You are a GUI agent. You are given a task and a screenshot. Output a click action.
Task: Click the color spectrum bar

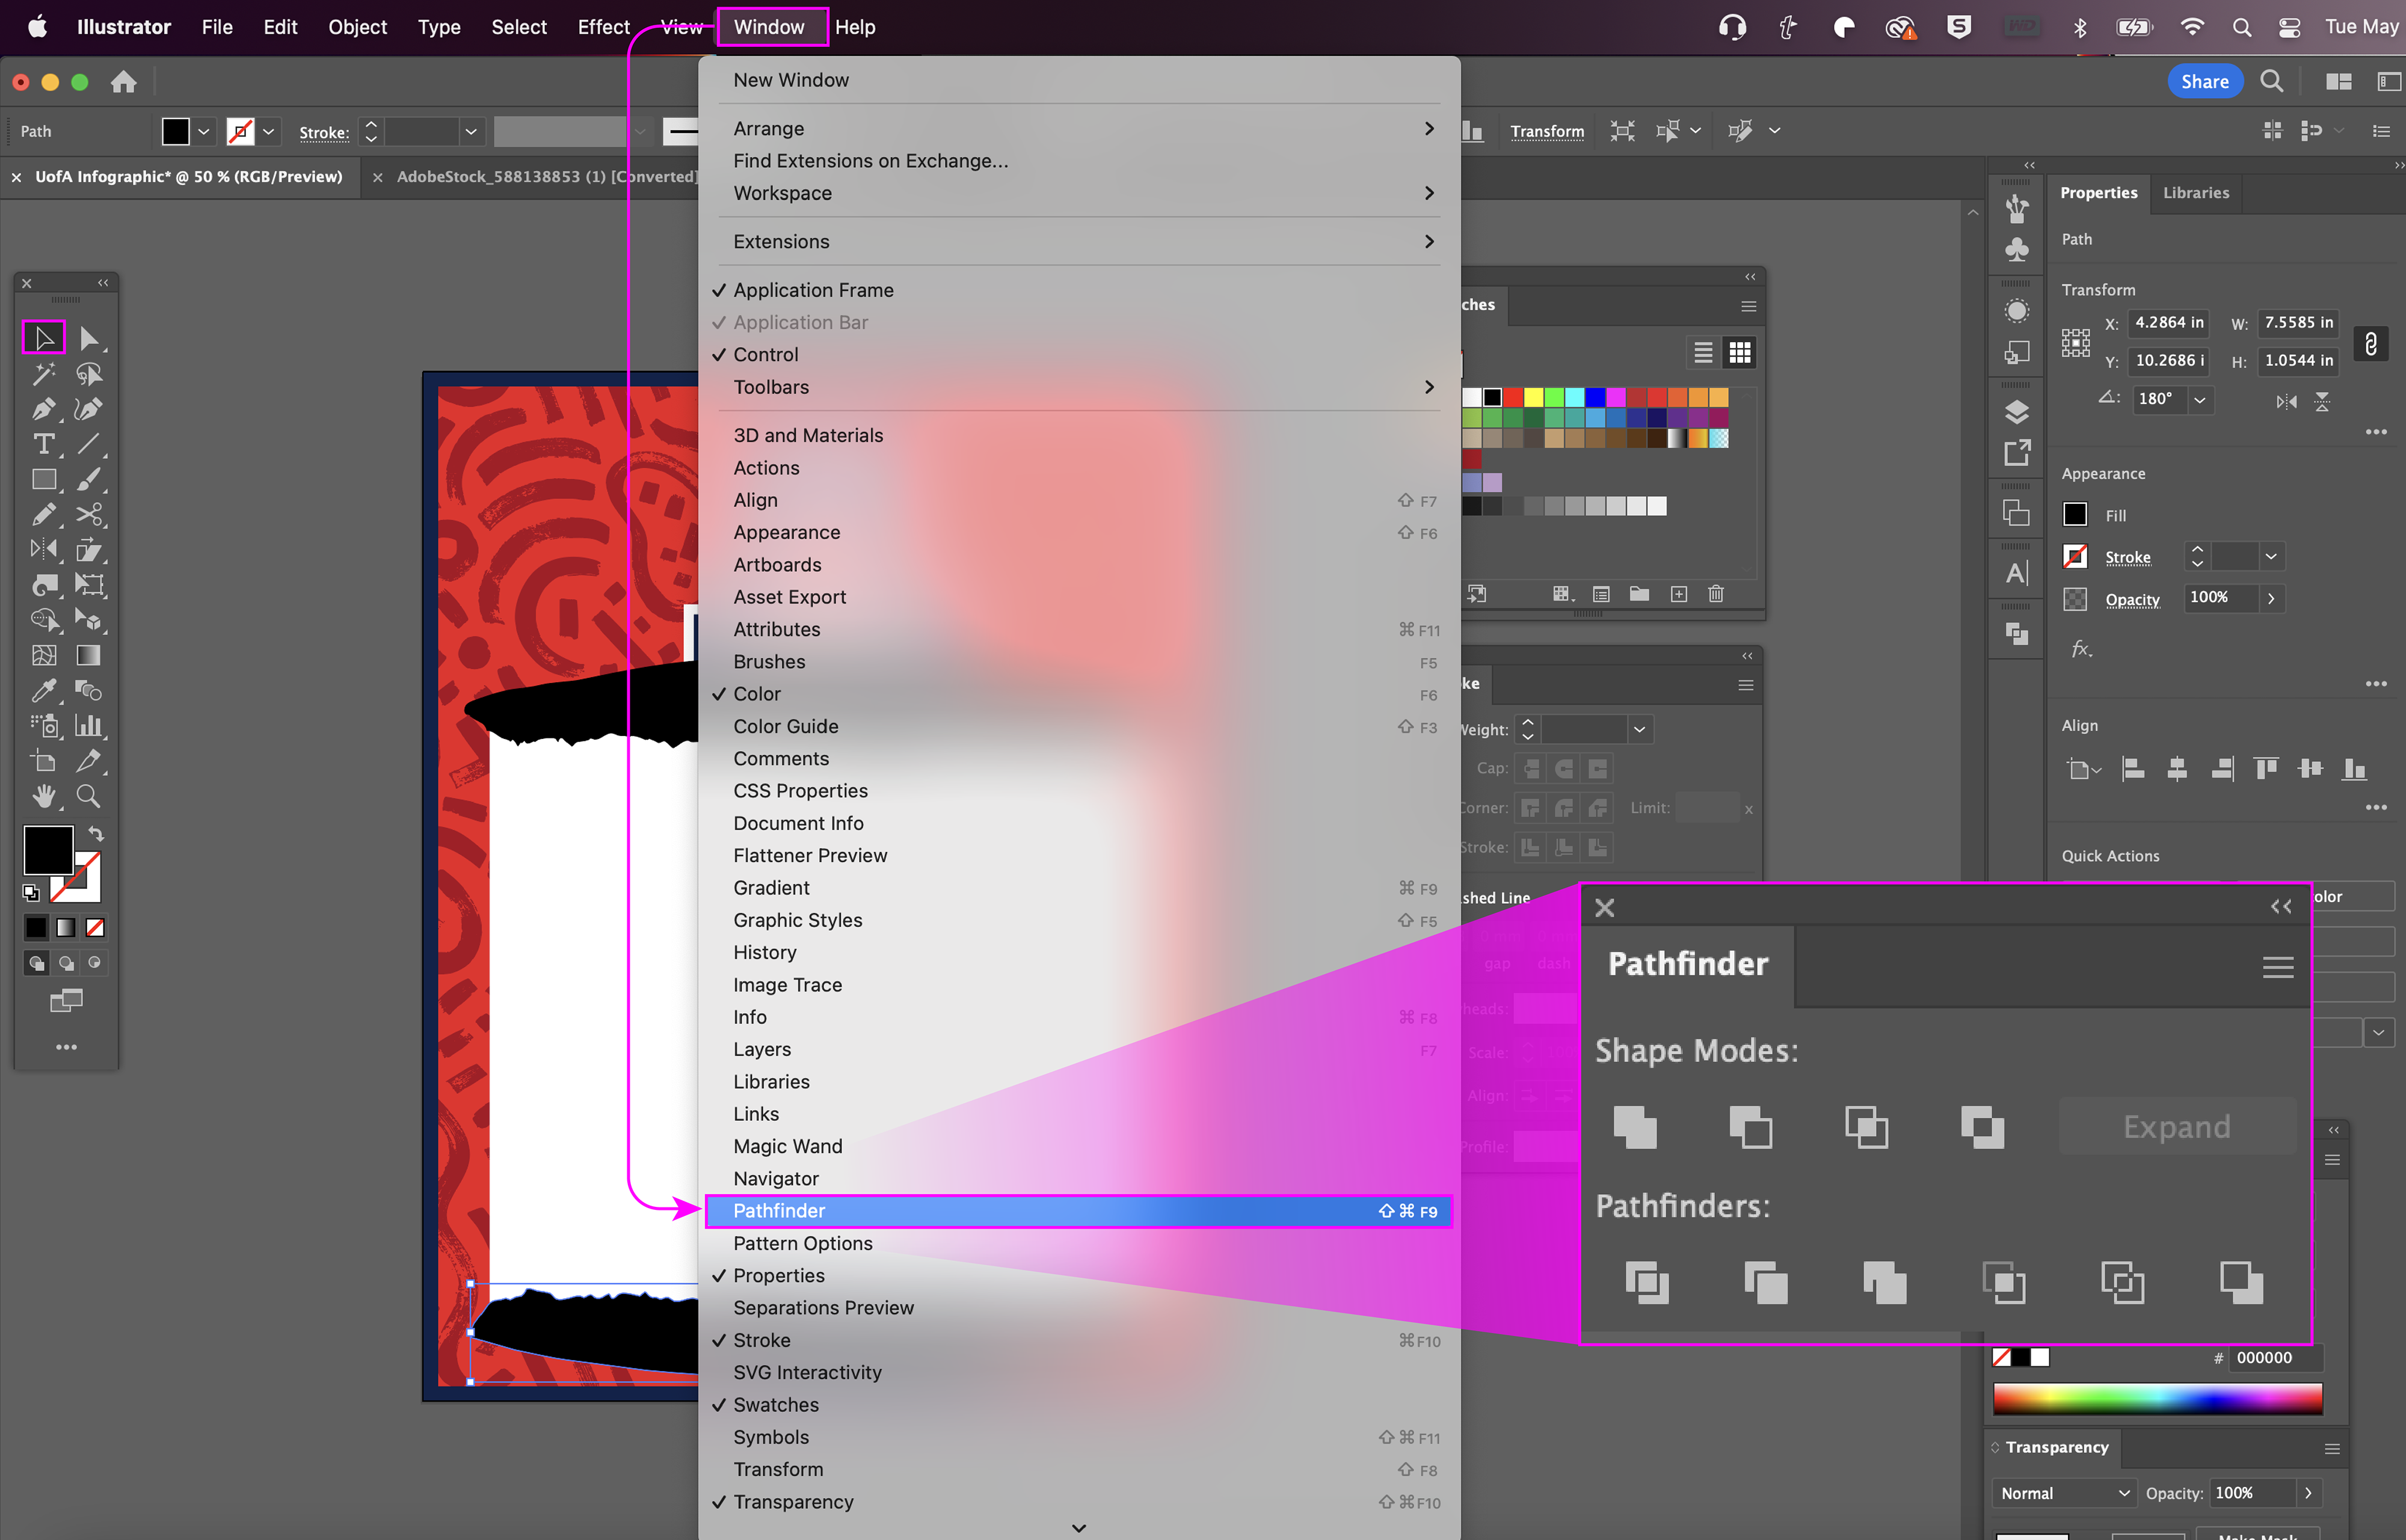click(2157, 1398)
